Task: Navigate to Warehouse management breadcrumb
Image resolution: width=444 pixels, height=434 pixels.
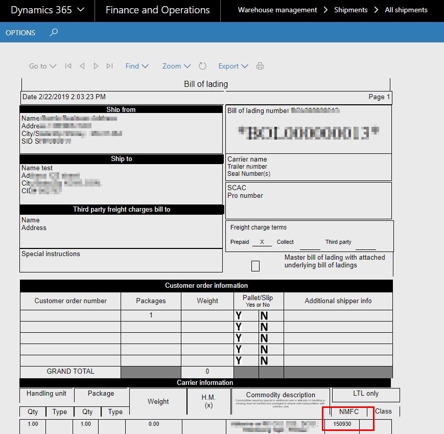Action: 277,10
